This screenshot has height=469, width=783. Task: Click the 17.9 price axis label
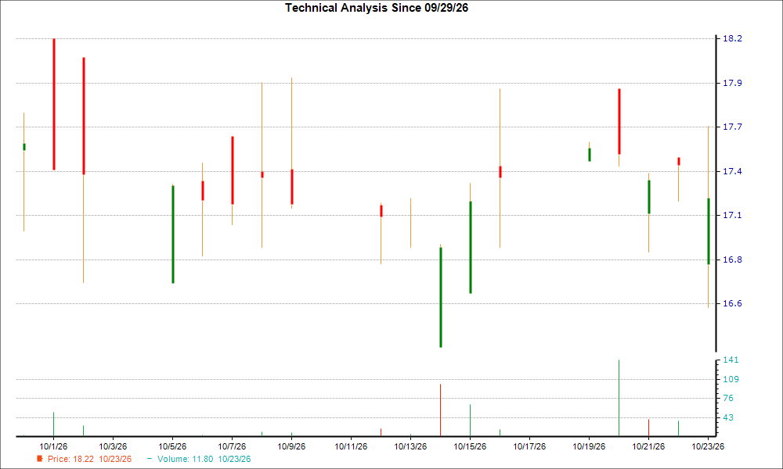tap(732, 83)
